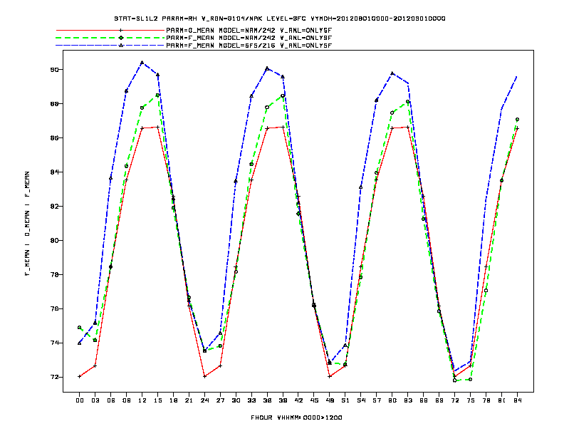The width and height of the screenshot is (564, 436).
Task: Click the green circle marker at forecast hour 75
Action: 471,380
